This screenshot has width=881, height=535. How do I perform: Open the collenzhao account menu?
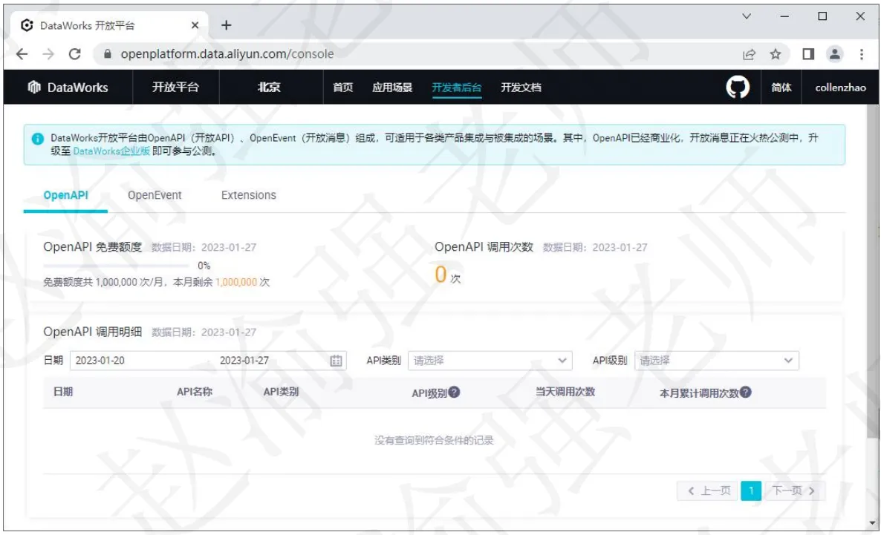(841, 87)
